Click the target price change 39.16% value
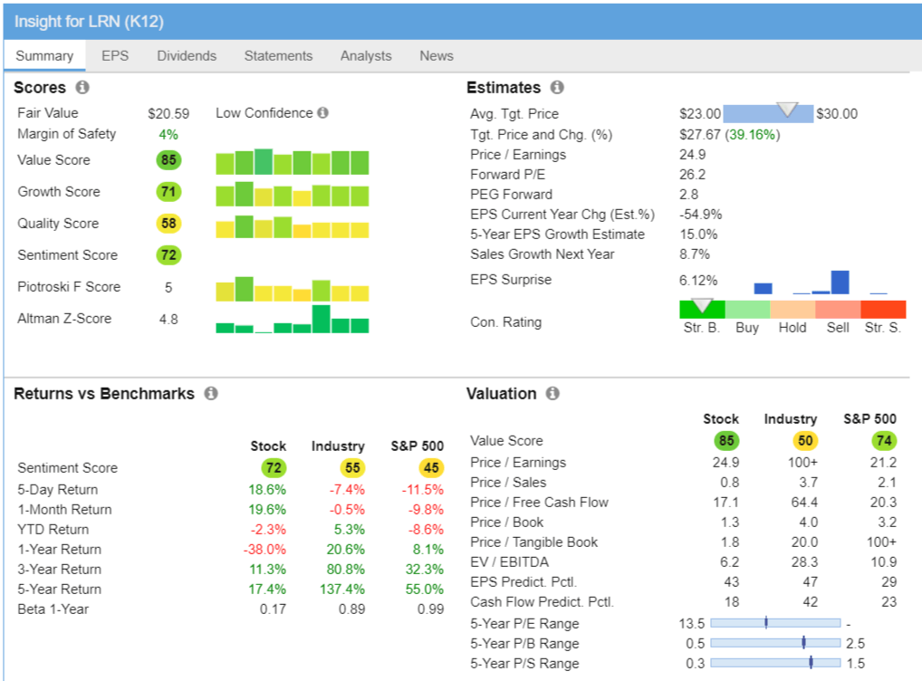This screenshot has height=681, width=922. point(752,135)
